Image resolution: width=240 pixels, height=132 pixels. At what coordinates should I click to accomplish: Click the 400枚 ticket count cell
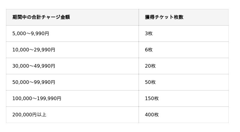pos(152,115)
